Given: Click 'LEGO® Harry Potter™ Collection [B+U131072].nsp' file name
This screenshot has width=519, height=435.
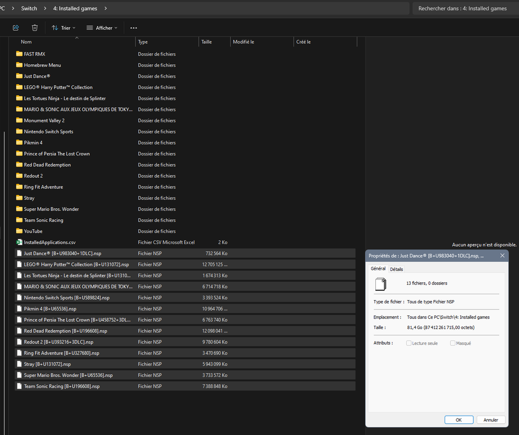Looking at the screenshot, I should click(x=77, y=264).
